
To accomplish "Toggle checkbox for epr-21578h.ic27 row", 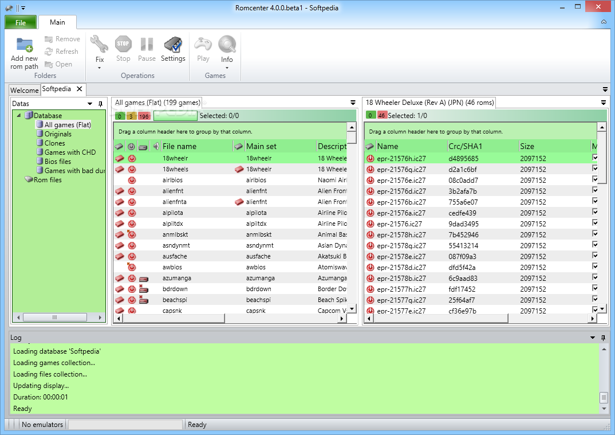I will pyautogui.click(x=595, y=234).
